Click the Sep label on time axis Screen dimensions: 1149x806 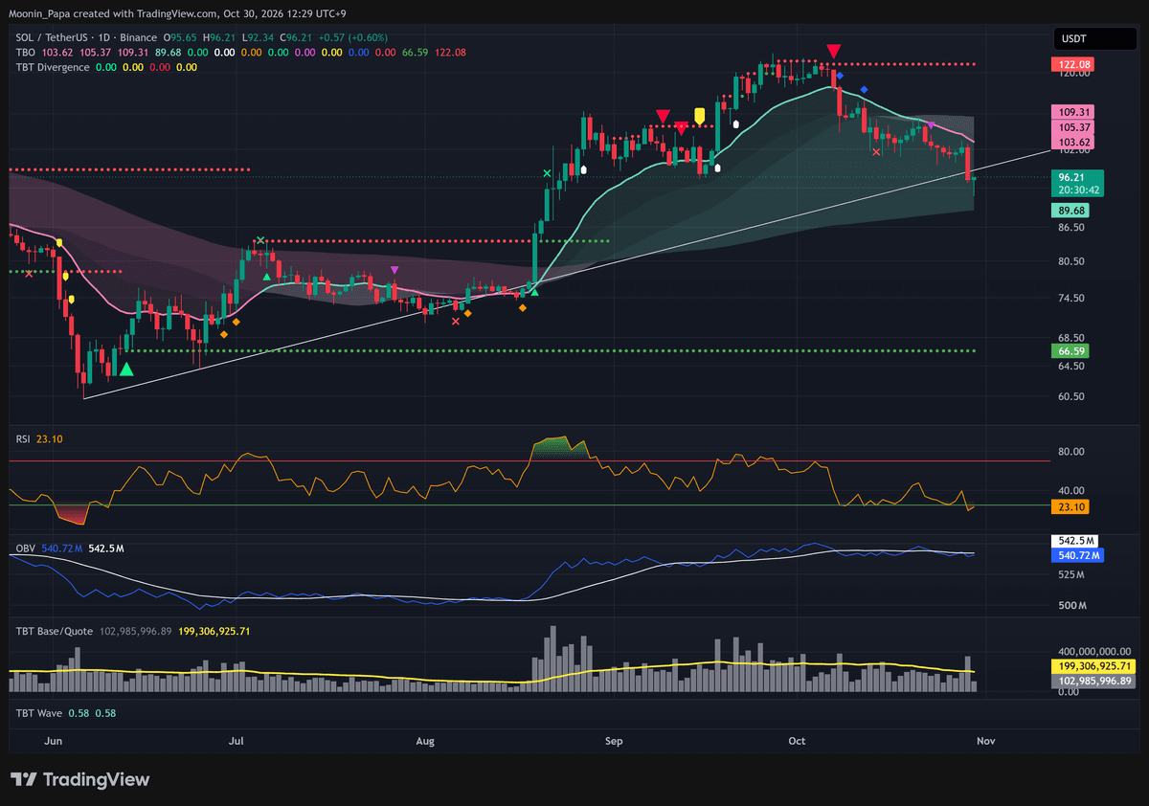[x=614, y=741]
